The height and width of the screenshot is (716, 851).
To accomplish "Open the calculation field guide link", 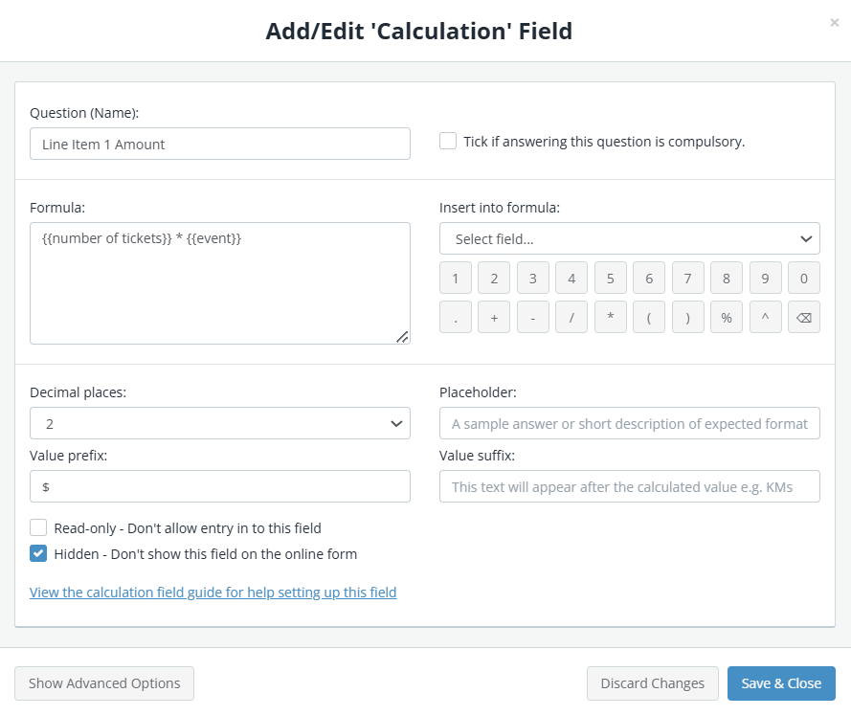I will click(213, 593).
